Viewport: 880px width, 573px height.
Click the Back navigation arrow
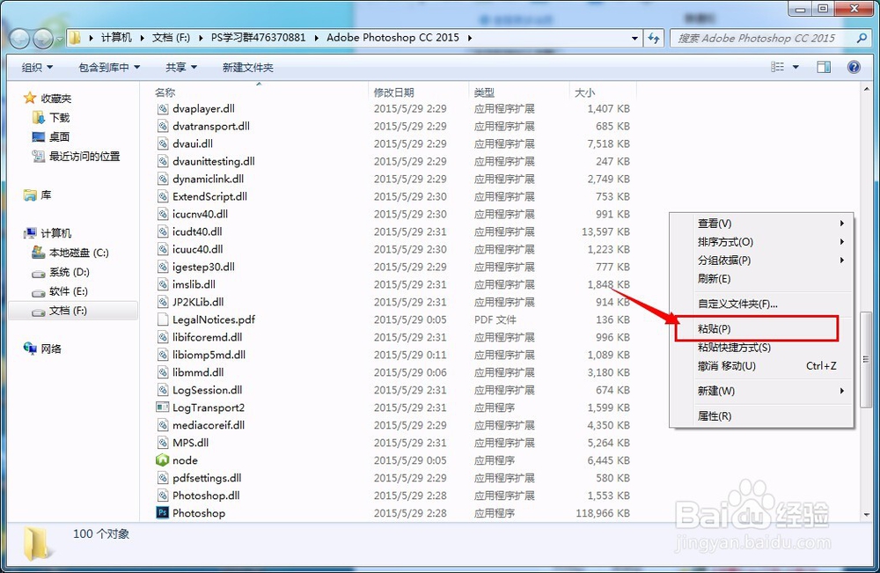point(19,38)
